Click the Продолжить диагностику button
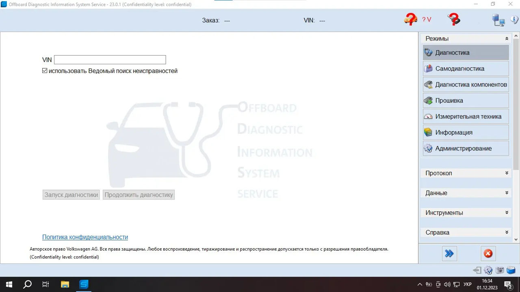Image resolution: width=520 pixels, height=292 pixels. [x=139, y=195]
